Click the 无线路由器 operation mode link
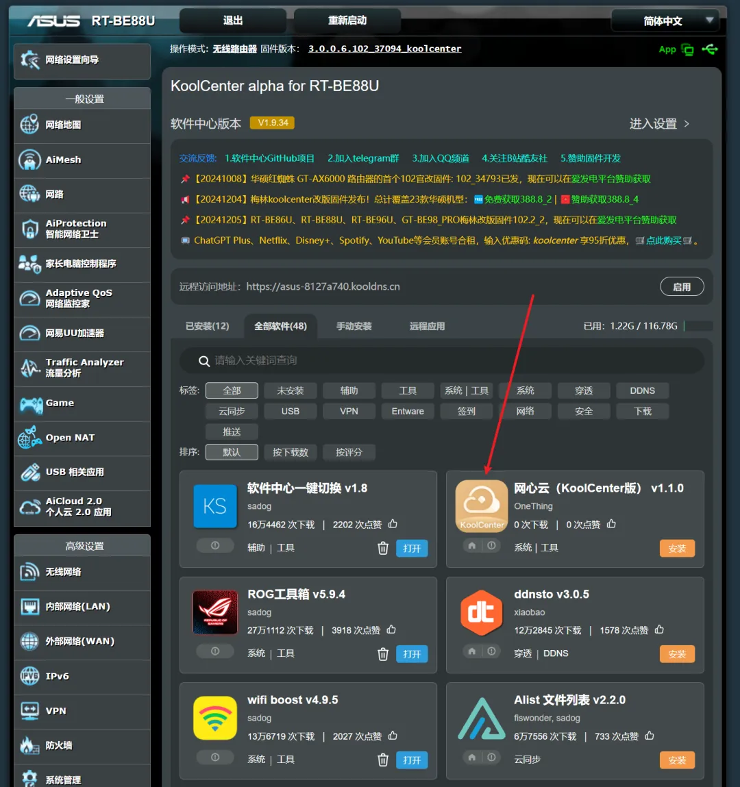Screen dimensions: 740x787 pyautogui.click(x=234, y=49)
